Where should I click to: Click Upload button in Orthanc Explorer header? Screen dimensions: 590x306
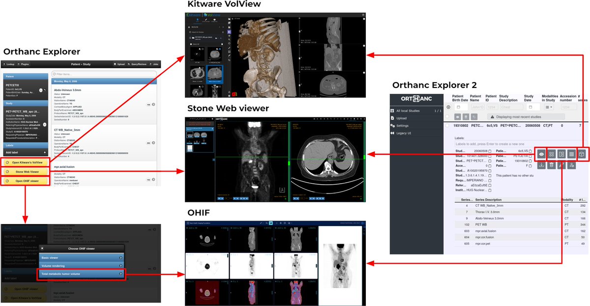118,64
